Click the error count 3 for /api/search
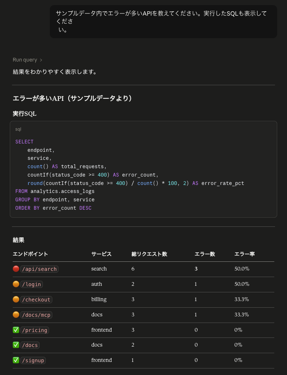This screenshot has height=375, width=287. pos(196,269)
